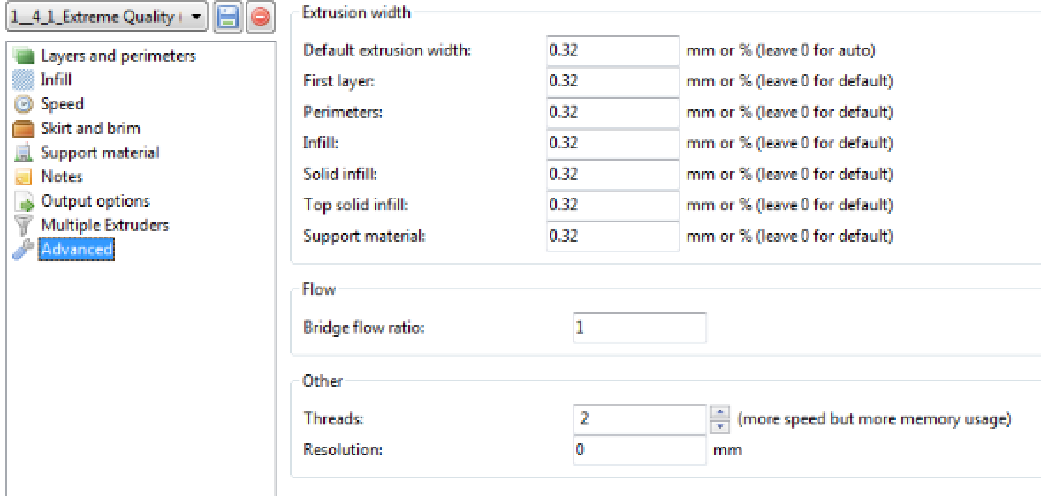Click the Bridge flow ratio input field
Screen dimensions: 1041x496
639,327
